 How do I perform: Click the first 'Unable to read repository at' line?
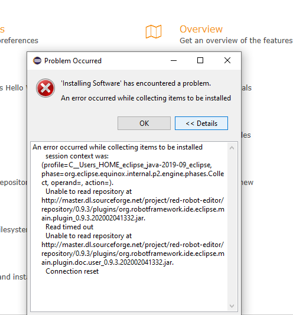(x=89, y=191)
